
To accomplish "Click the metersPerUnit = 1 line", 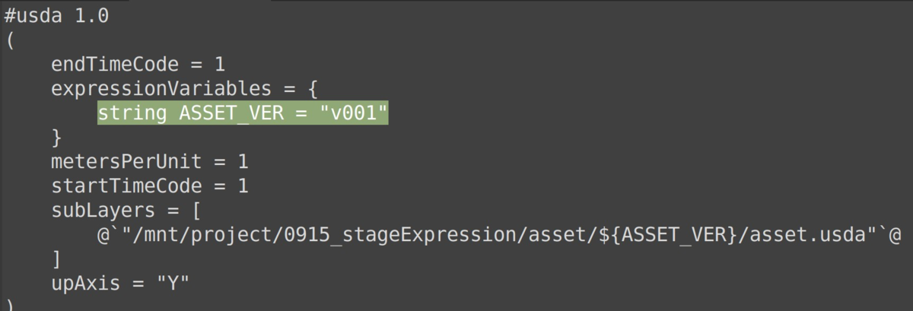I will pyautogui.click(x=149, y=162).
